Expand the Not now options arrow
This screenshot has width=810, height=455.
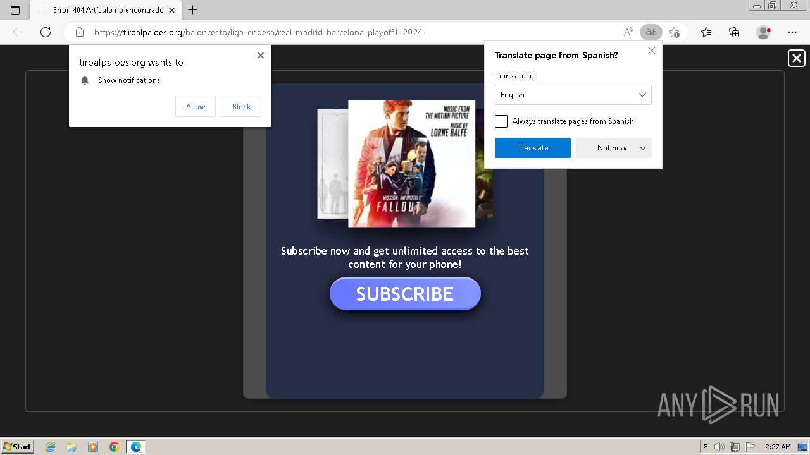coord(643,148)
